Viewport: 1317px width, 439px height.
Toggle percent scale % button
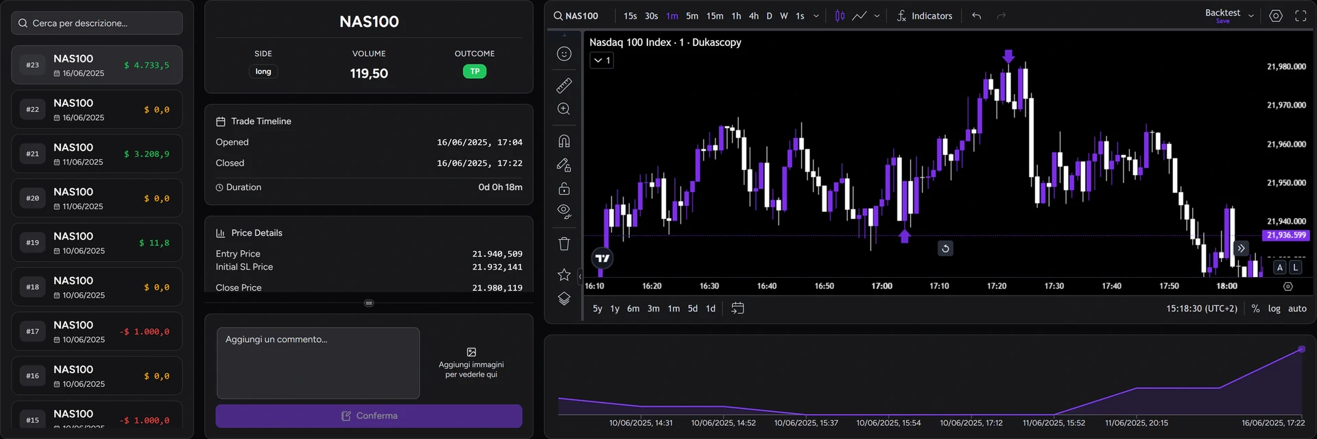coord(1255,309)
